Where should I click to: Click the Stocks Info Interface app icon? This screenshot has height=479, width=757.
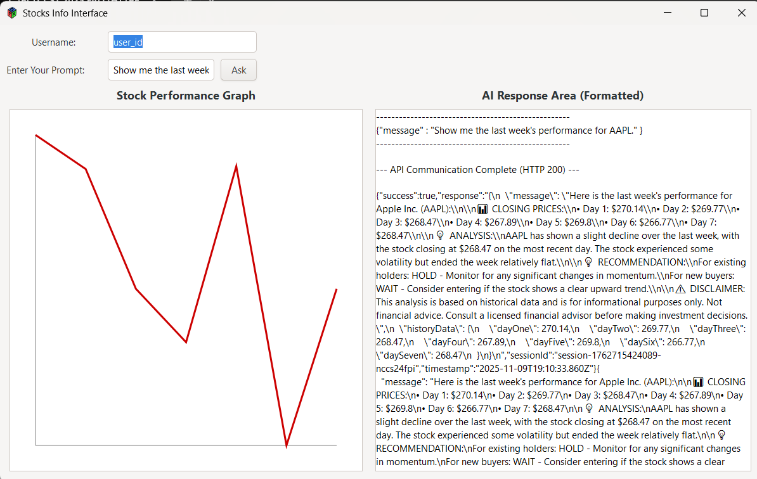(12, 13)
